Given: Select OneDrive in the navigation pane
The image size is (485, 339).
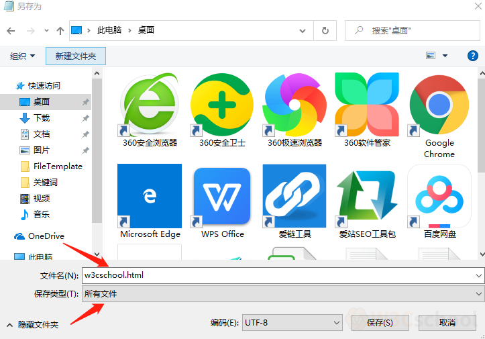Looking at the screenshot, I should (x=46, y=236).
